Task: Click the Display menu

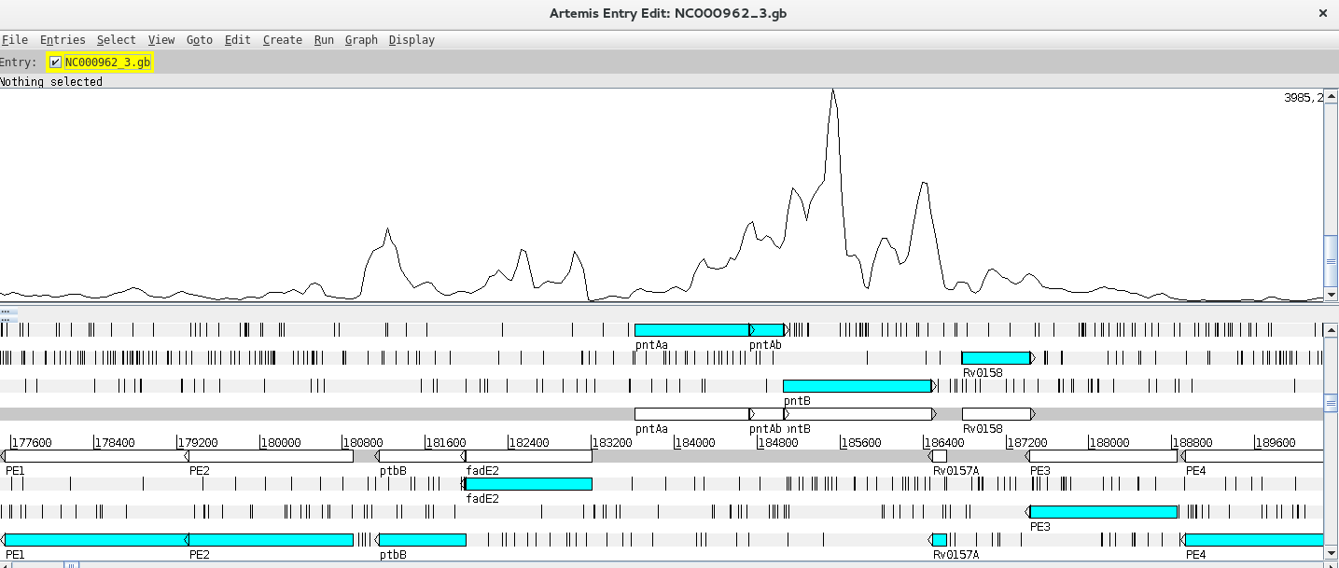Action: tap(411, 40)
